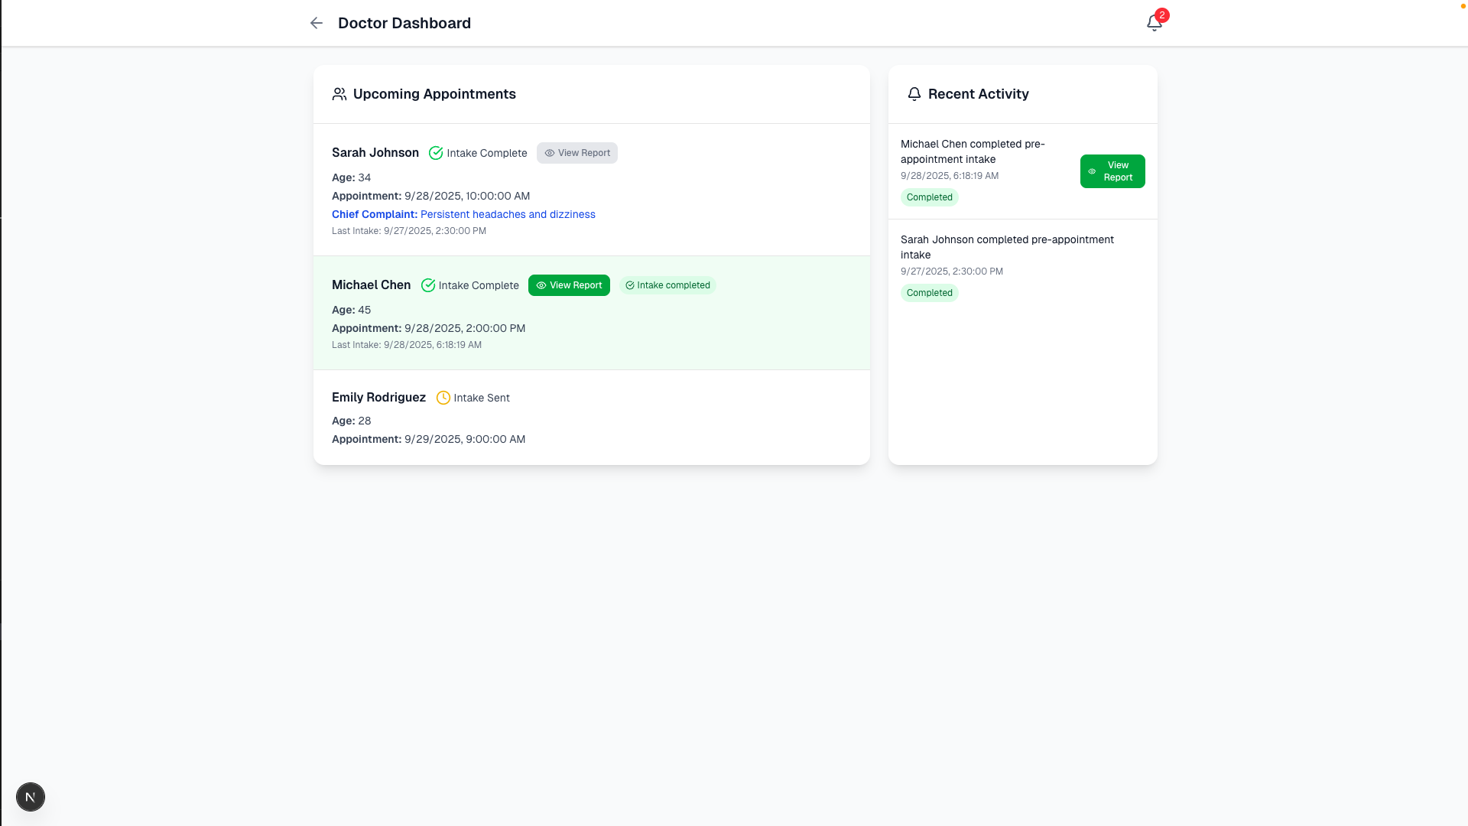
Task: Open the notifications bell with badge
Action: coord(1154,23)
